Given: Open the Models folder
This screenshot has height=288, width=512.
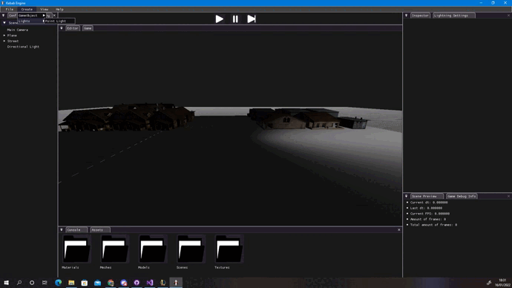Looking at the screenshot, I should (x=153, y=249).
